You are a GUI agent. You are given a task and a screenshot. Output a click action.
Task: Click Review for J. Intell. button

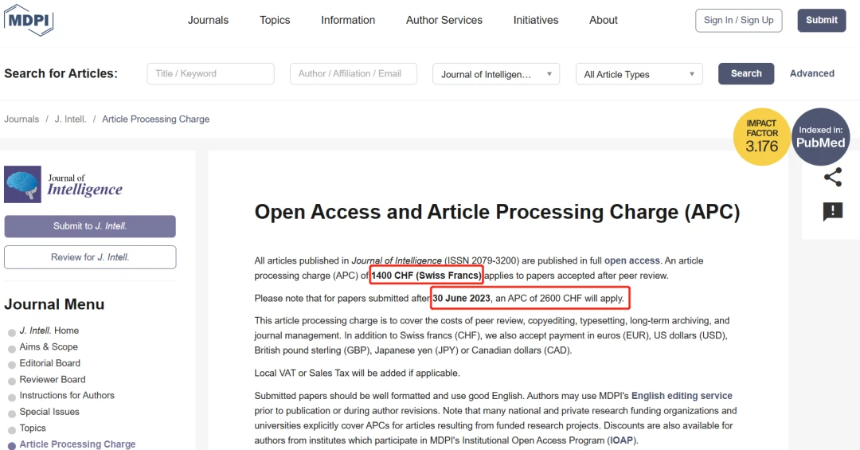[90, 257]
